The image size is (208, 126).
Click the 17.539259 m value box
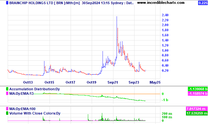coord(197,114)
